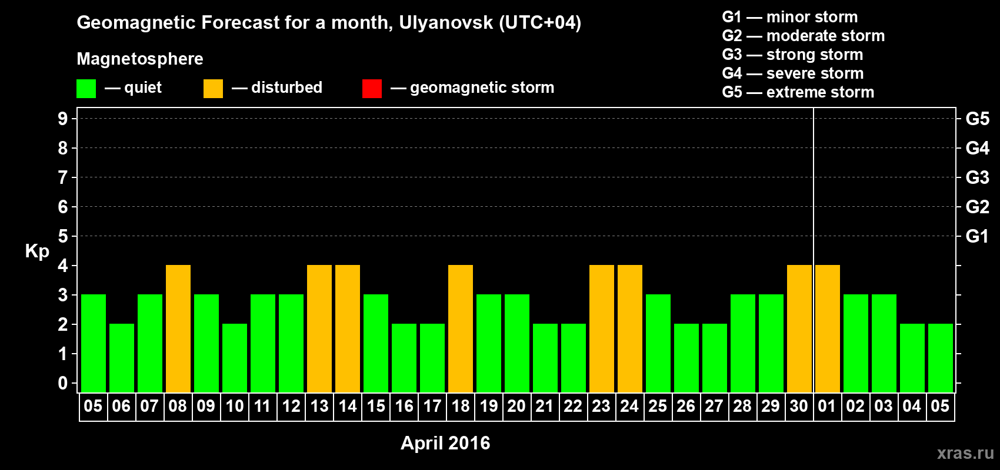Click the Kp value 7 on left axis

click(63, 177)
